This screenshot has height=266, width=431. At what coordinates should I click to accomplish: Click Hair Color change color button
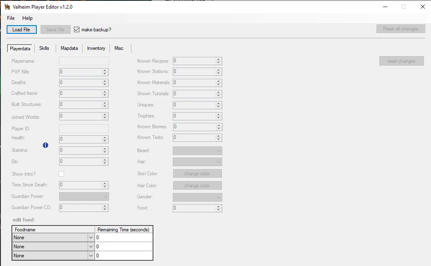[197, 186]
